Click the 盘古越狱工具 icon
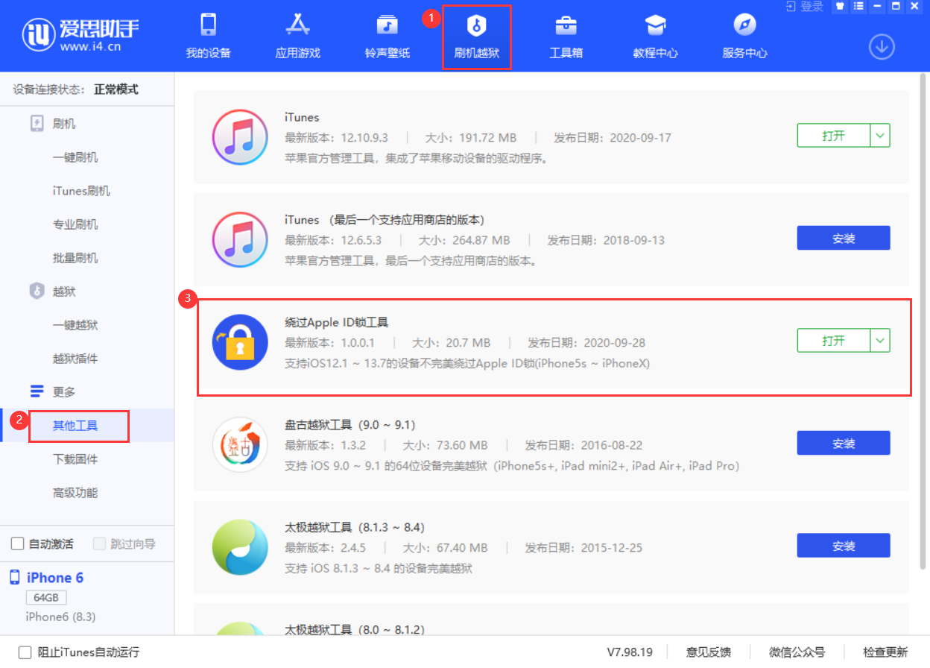Screen dimensions: 930x668 coord(239,445)
